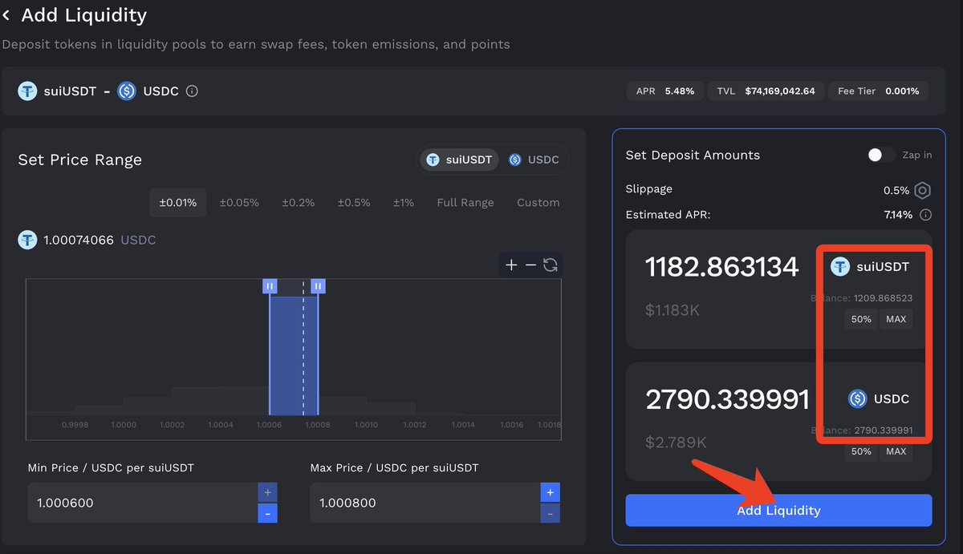Choose the Custom range preset

538,203
